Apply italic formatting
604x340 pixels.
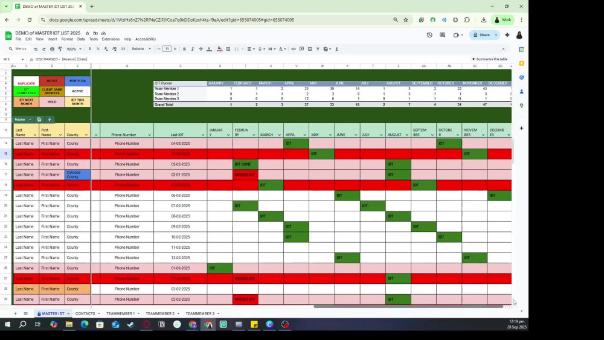click(x=193, y=49)
